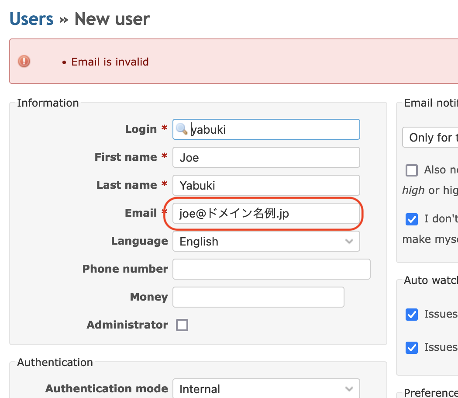The height and width of the screenshot is (398, 458).
Task: Check the unchecked "Also no..." notification checkbox
Action: (412, 170)
